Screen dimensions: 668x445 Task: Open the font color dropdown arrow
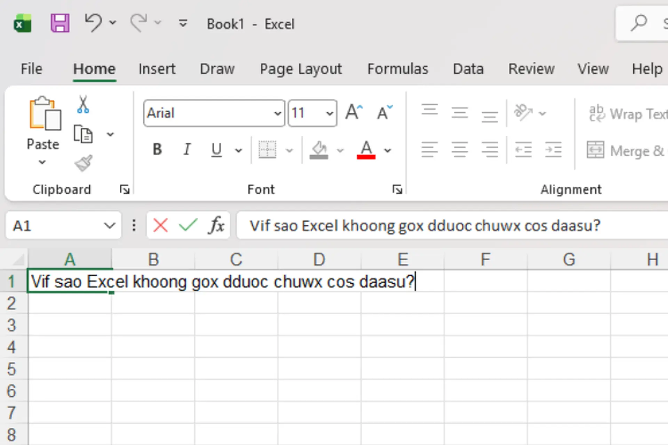388,150
